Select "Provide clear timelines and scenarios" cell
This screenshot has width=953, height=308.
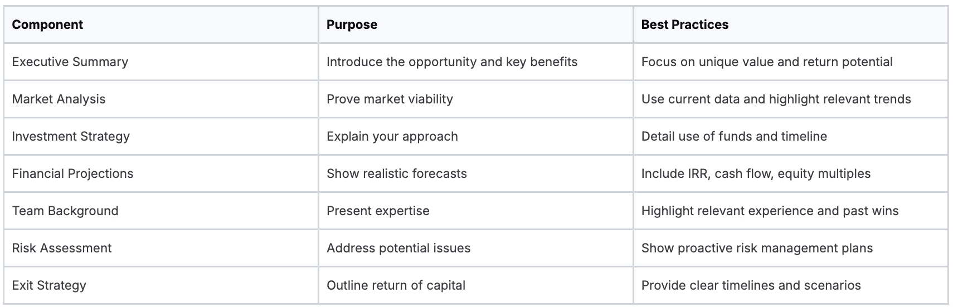751,285
